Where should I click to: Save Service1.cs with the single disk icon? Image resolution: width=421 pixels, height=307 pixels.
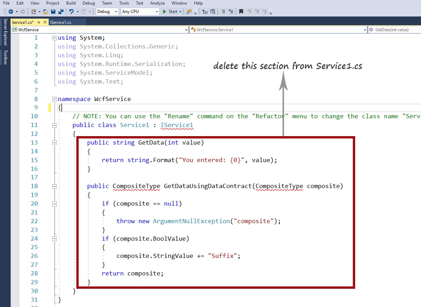[x=53, y=12]
